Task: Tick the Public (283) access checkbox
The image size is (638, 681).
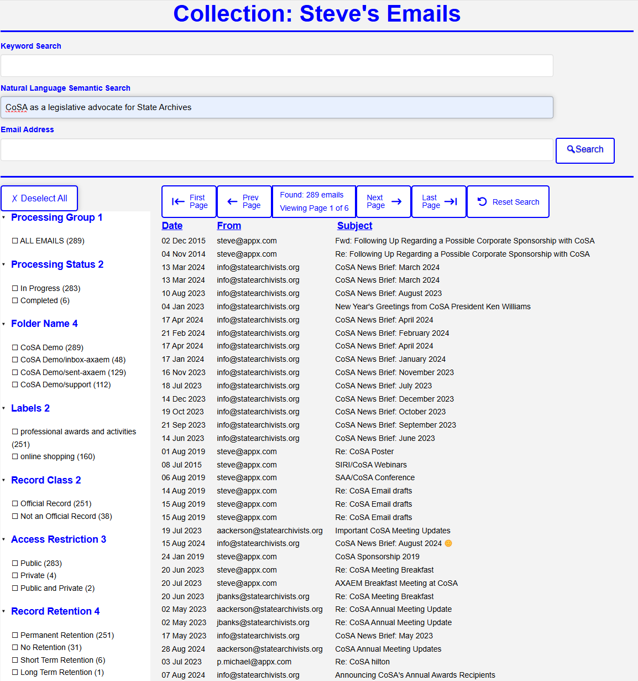Action: (15, 563)
